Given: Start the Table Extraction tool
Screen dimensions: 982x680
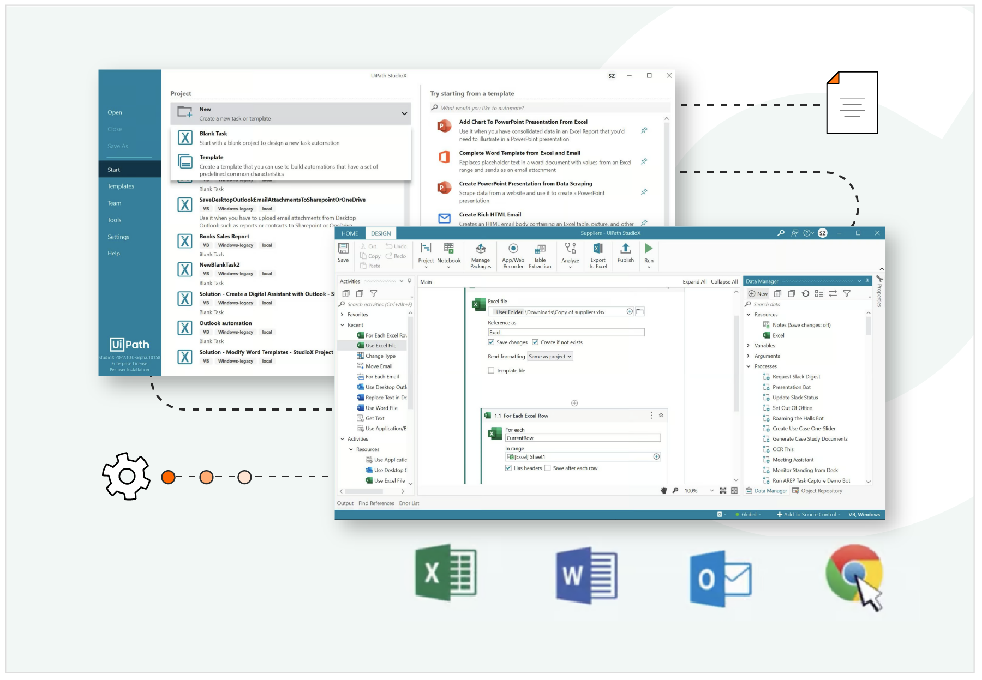Looking at the screenshot, I should pos(540,256).
